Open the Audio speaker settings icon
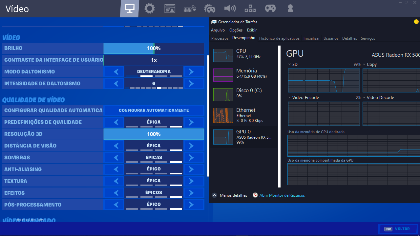The height and width of the screenshot is (236, 420). tap(230, 9)
